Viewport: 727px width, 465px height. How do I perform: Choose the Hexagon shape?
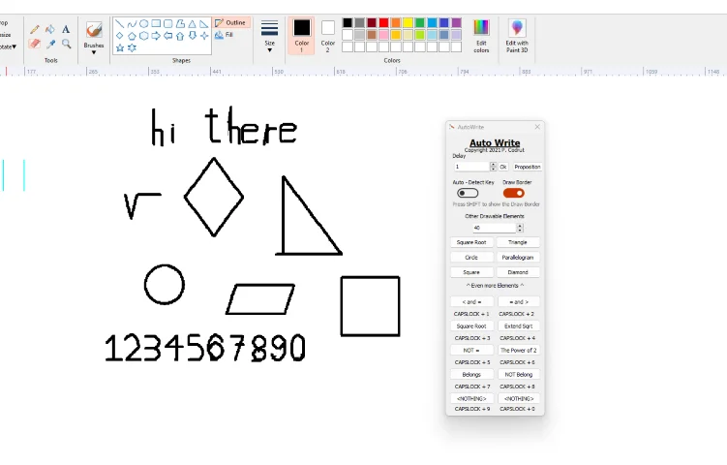[143, 36]
